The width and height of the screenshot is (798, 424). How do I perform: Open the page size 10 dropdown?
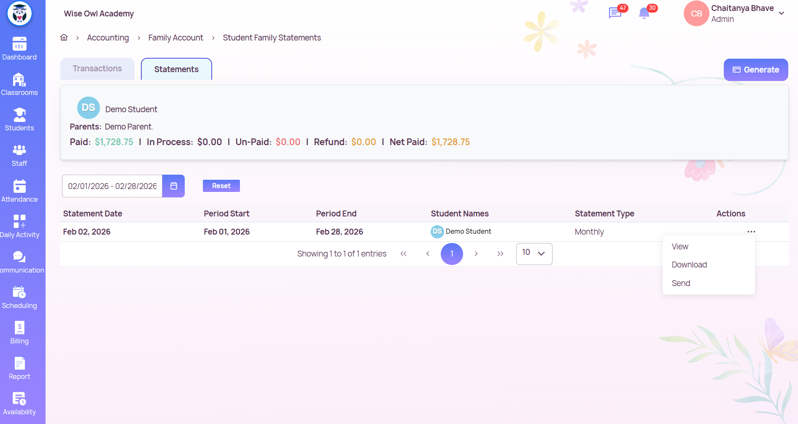pyautogui.click(x=534, y=254)
